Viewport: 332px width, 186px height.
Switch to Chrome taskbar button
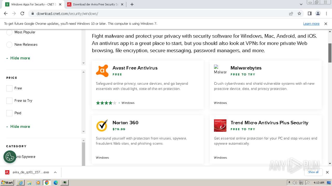click(47, 183)
